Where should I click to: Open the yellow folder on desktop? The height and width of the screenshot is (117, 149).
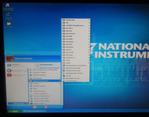pyautogui.click(x=9, y=25)
